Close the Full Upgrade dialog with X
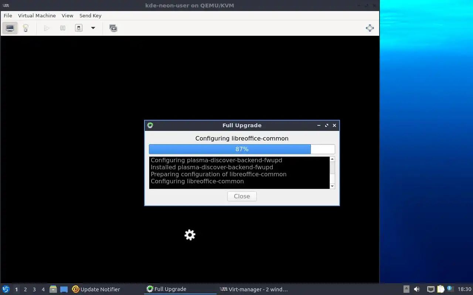473x295 pixels. [334, 125]
